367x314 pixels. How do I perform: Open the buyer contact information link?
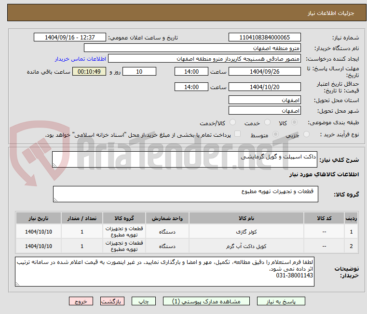pos(81,59)
